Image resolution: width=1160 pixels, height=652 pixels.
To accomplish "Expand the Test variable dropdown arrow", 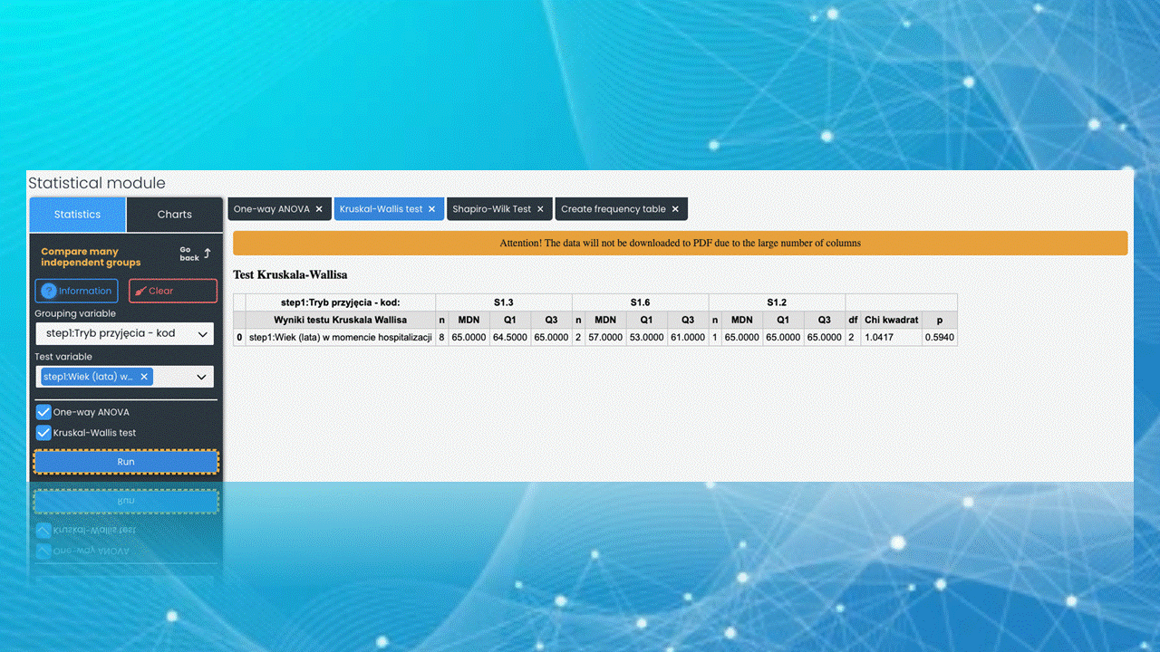I will (201, 377).
